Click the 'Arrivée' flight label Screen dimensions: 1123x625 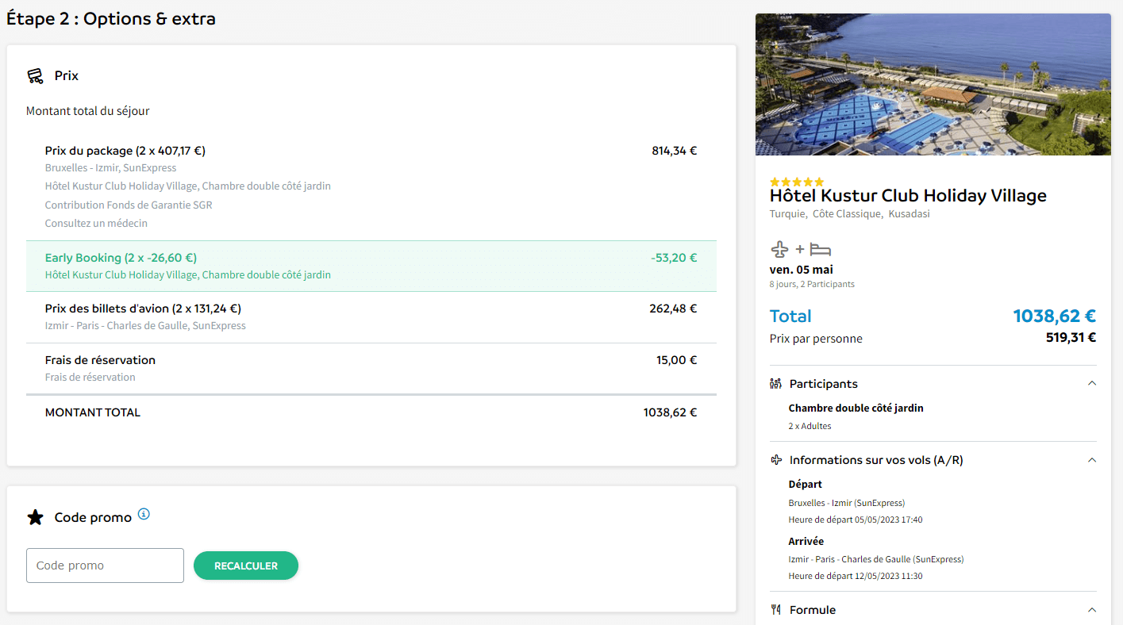point(806,541)
